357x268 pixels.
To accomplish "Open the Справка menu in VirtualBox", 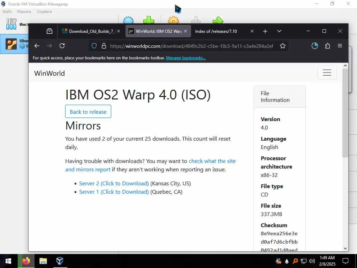I will (x=44, y=12).
